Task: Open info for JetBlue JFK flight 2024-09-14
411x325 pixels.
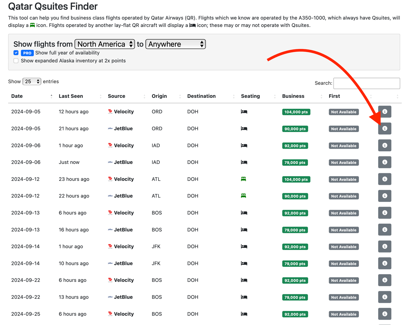Action: click(x=384, y=263)
